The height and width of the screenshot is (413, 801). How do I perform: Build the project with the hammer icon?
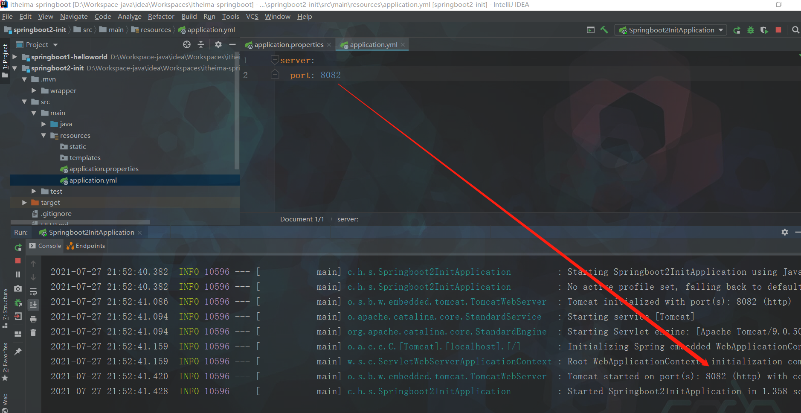pyautogui.click(x=604, y=30)
